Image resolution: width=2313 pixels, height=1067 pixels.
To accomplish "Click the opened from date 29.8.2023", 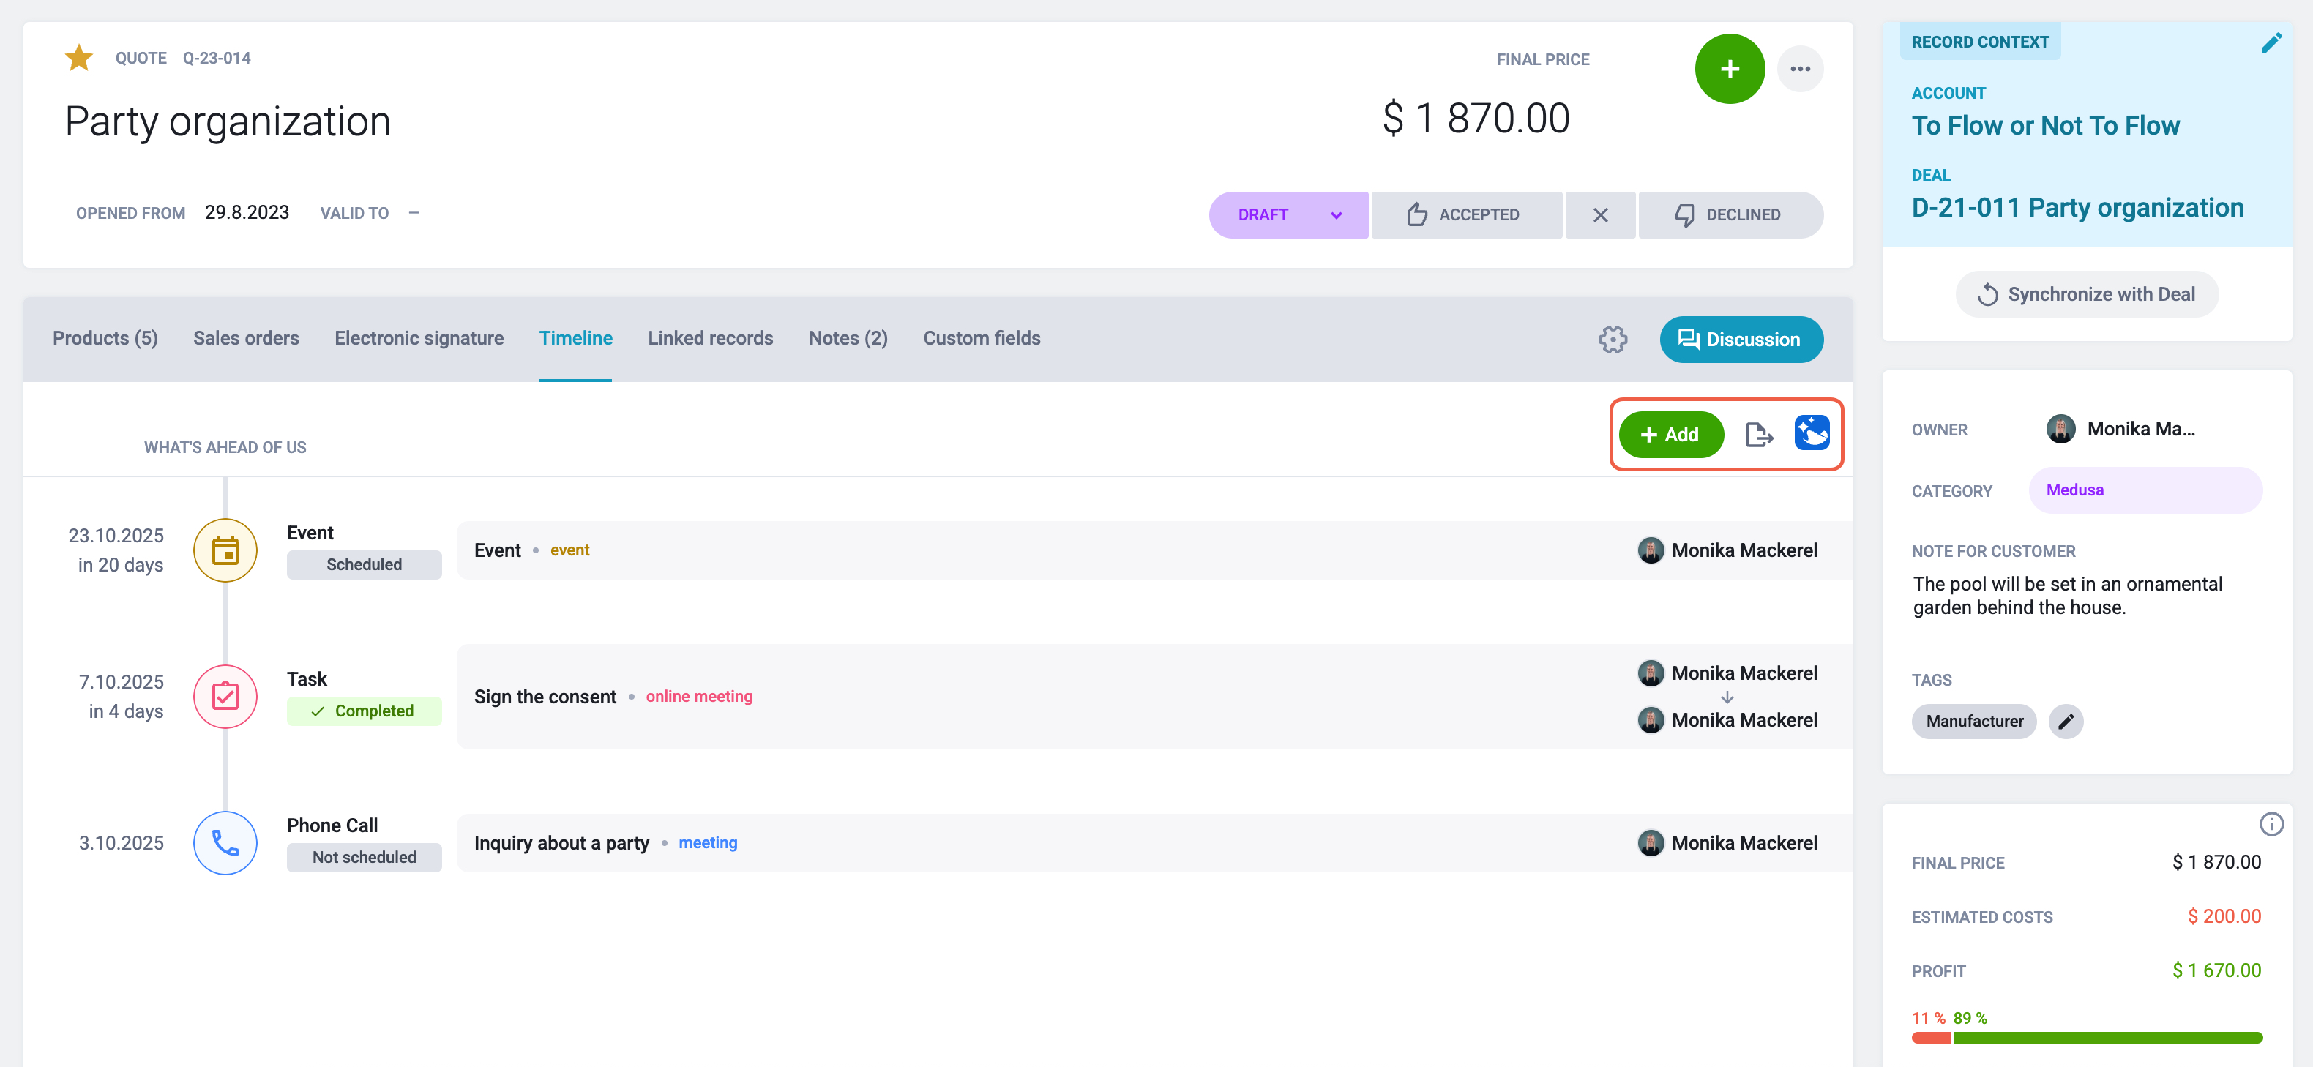I will coord(247,213).
